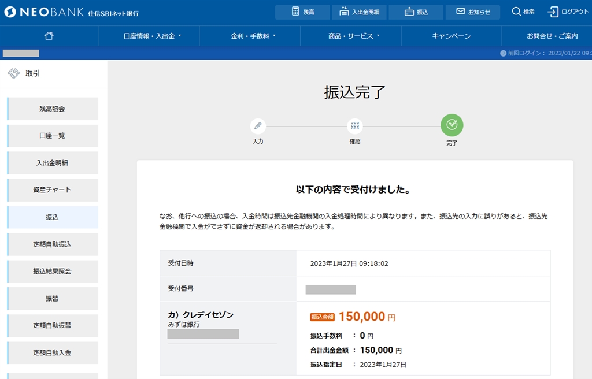This screenshot has height=379, width=592.
Task: Select 入出金明細 in the sidebar
Action: 53,163
